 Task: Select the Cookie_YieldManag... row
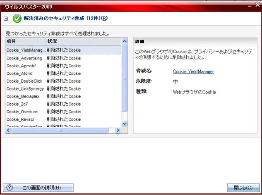(x=63, y=50)
